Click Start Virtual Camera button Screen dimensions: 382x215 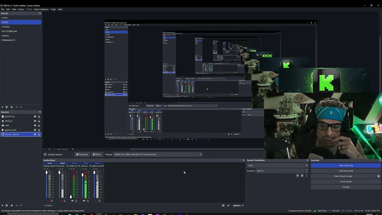coord(343,176)
